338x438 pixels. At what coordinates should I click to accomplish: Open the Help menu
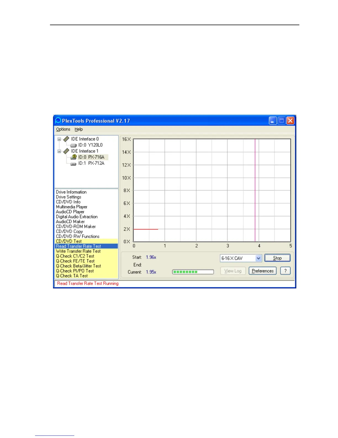point(79,129)
